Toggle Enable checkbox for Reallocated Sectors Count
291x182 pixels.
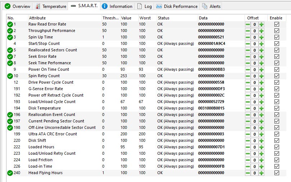(x=277, y=50)
